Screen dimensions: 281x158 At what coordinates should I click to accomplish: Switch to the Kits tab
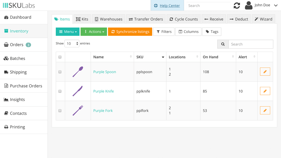pos(82,19)
